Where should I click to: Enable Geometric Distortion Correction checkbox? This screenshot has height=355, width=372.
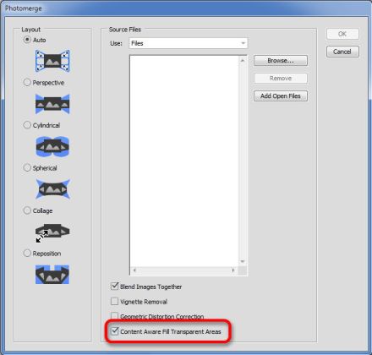114,316
